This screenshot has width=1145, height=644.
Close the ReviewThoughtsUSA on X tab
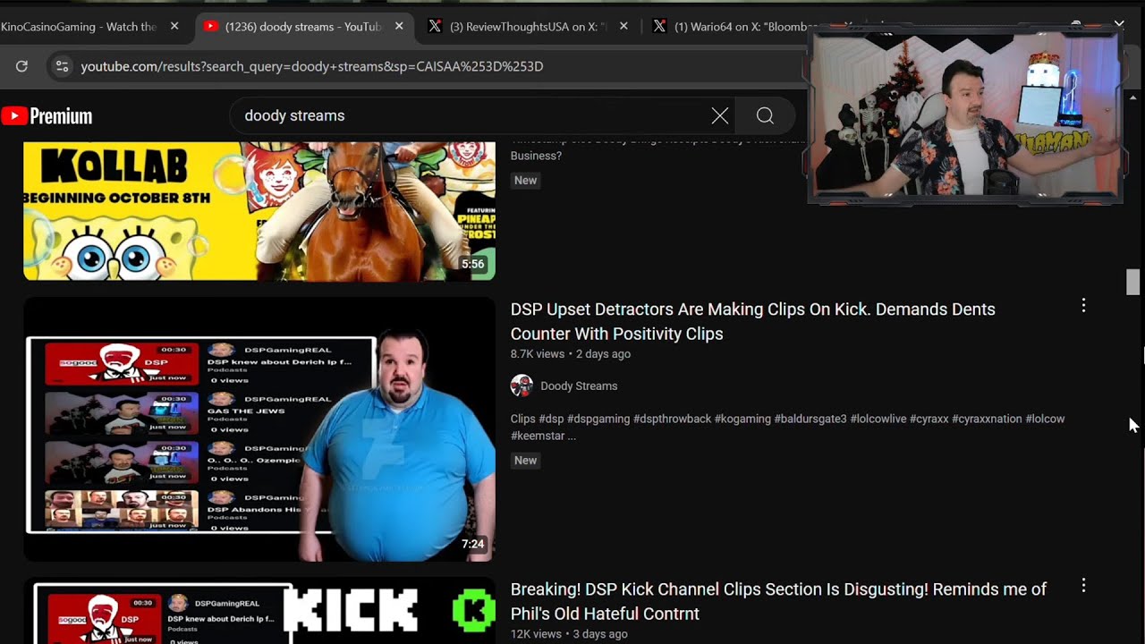(x=623, y=27)
